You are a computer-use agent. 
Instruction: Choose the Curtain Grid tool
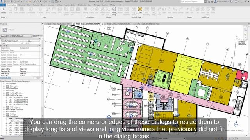point(72,11)
